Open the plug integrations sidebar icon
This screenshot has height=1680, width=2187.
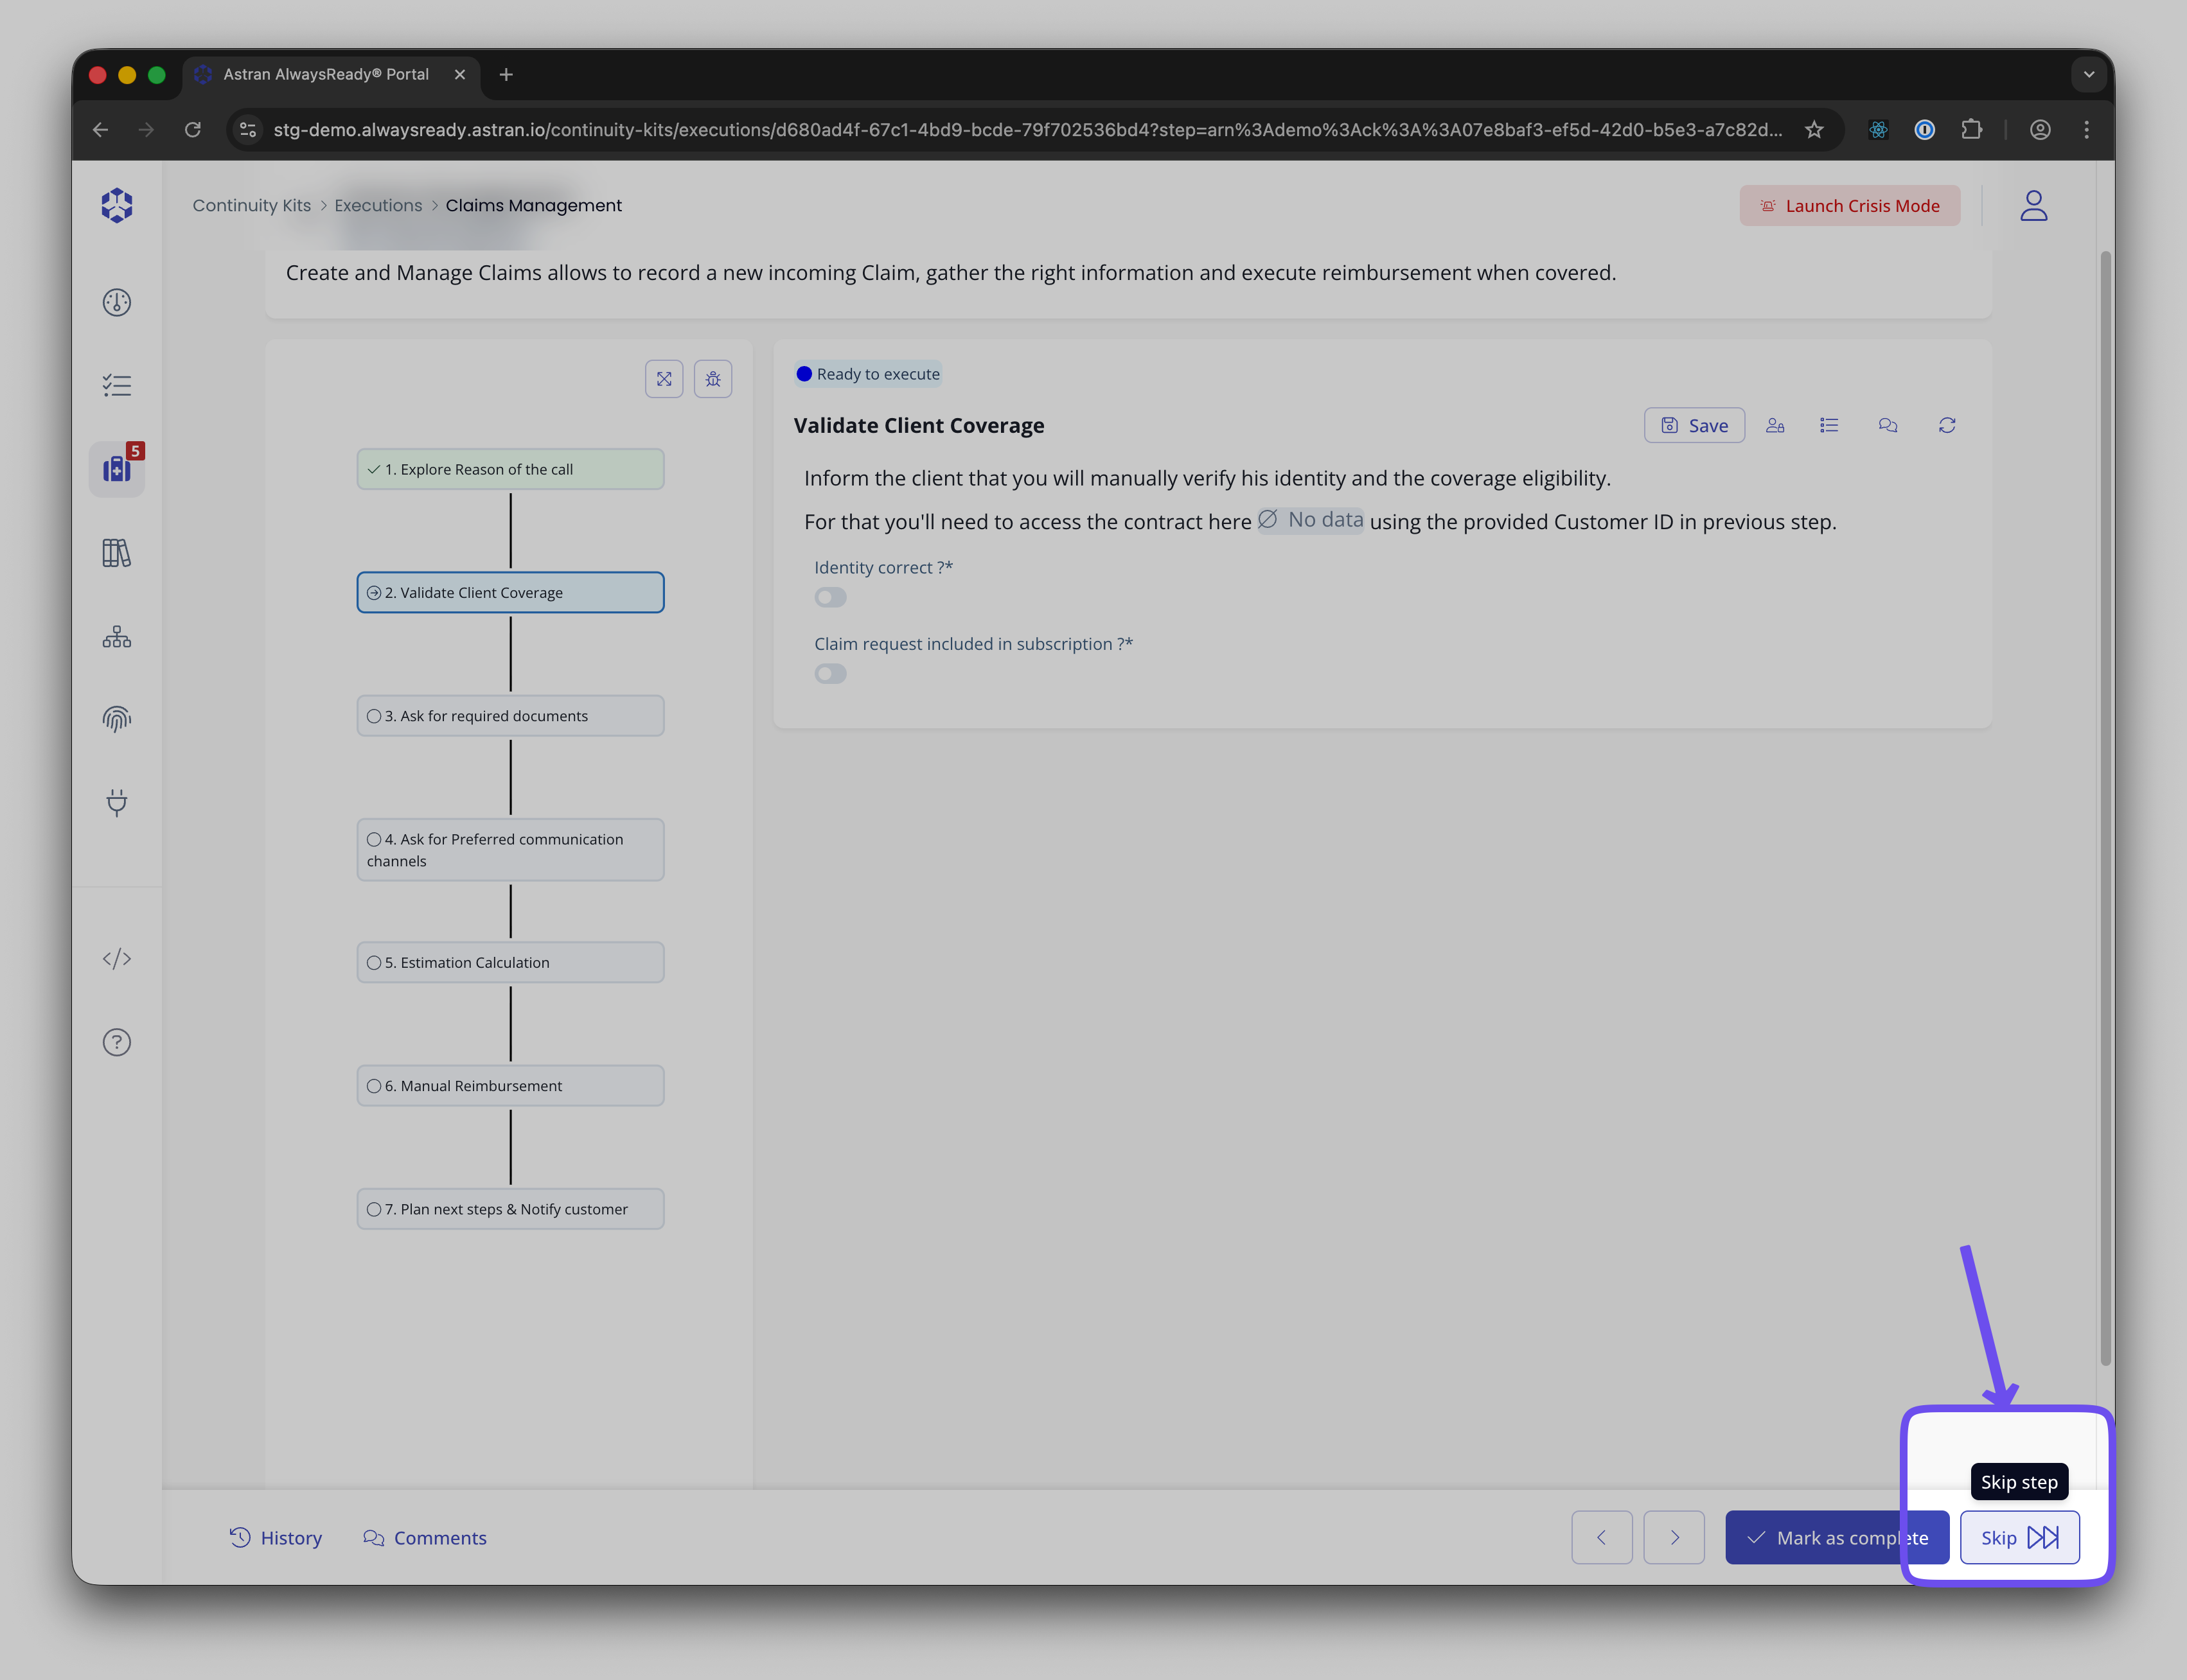(x=117, y=802)
